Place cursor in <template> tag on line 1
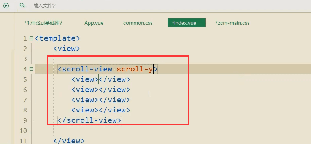 (57, 38)
